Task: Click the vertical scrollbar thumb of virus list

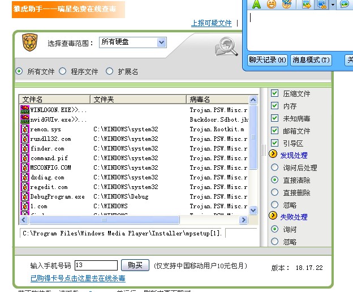Action: [253, 137]
